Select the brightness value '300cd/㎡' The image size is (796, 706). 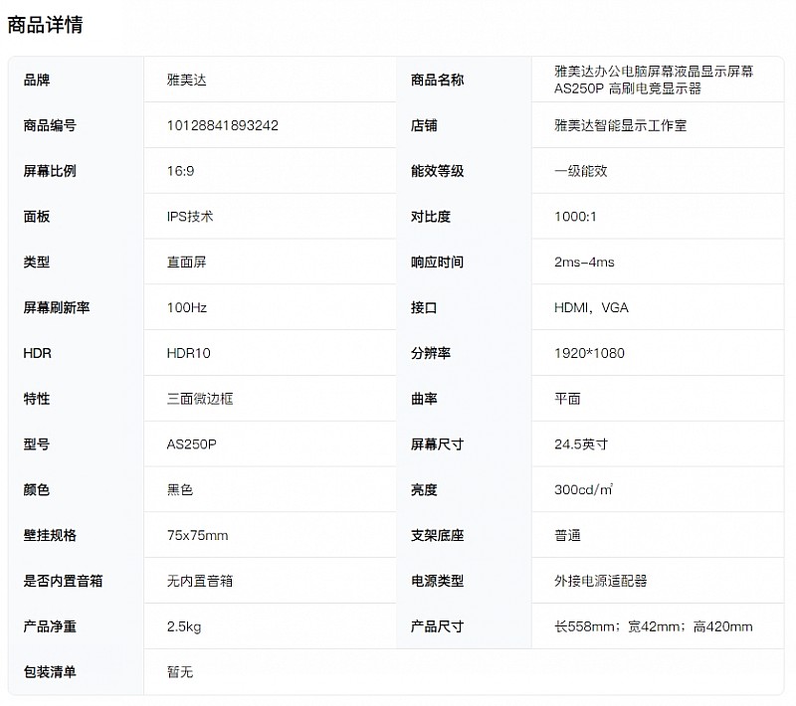pyautogui.click(x=583, y=490)
